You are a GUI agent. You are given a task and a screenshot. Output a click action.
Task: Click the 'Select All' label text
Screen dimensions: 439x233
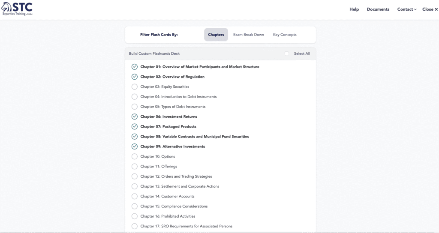[302, 54]
